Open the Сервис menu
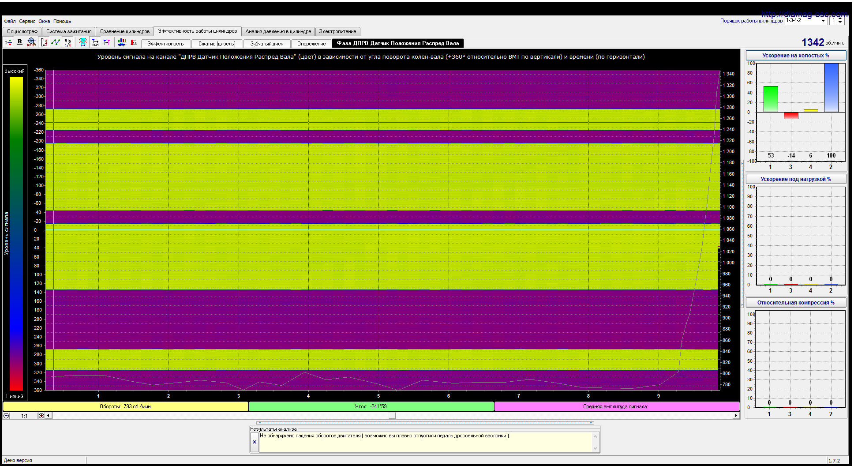 [27, 21]
